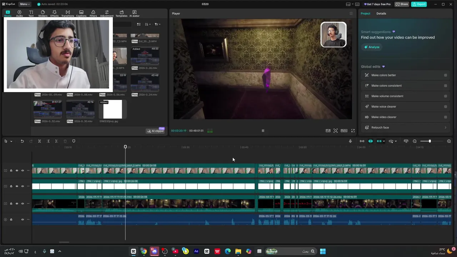The width and height of the screenshot is (457, 257).
Task: Enable Make voice clearer
Action: tap(445, 106)
